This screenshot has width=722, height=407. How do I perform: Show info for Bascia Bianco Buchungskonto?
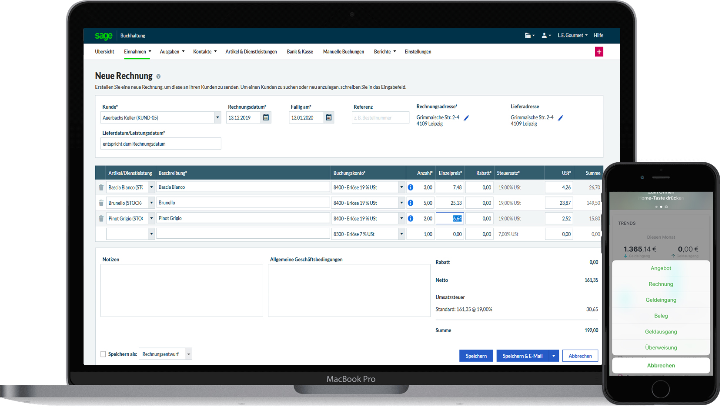[410, 187]
